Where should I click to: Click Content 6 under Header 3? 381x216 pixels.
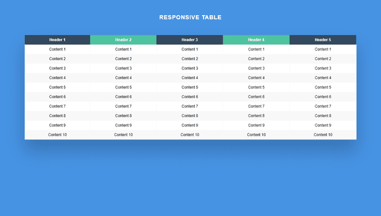click(190, 97)
